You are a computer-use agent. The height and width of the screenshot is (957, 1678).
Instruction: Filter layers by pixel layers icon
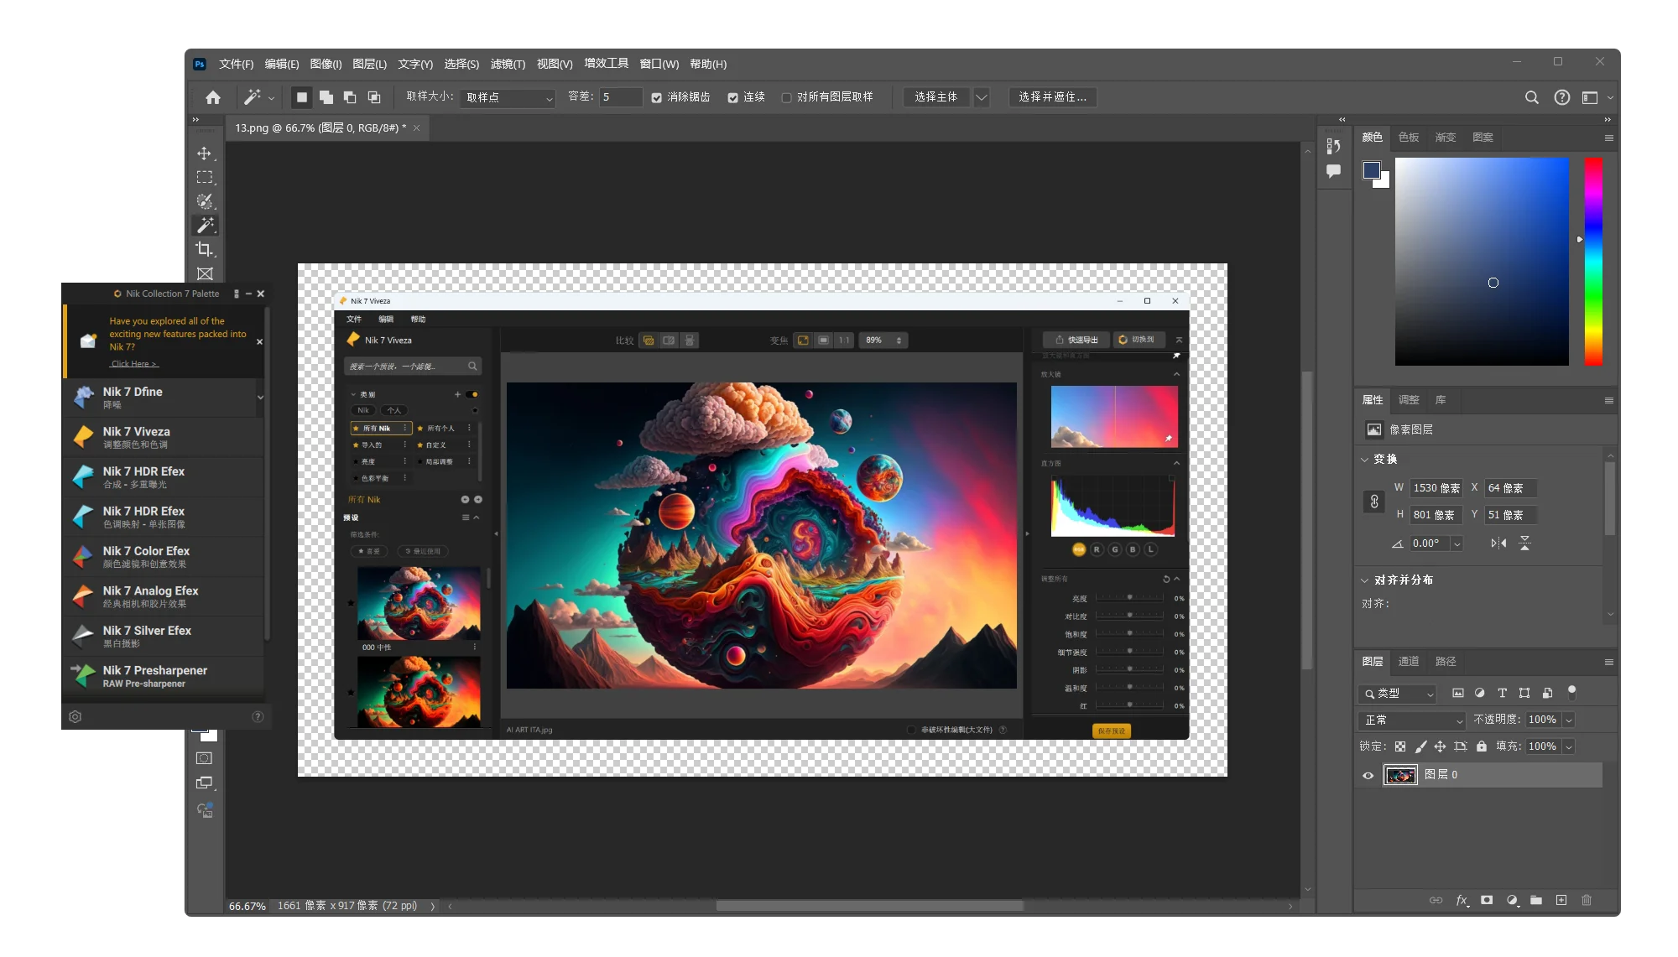pos(1458,693)
